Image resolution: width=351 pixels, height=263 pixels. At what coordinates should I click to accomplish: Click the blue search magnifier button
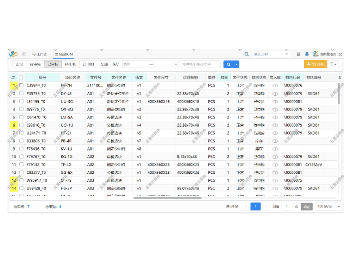coord(228,64)
